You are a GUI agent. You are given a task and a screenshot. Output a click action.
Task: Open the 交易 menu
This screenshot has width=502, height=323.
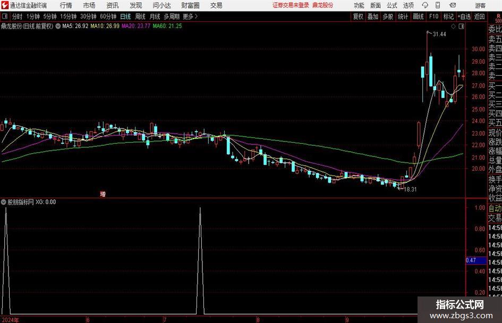click(x=216, y=5)
